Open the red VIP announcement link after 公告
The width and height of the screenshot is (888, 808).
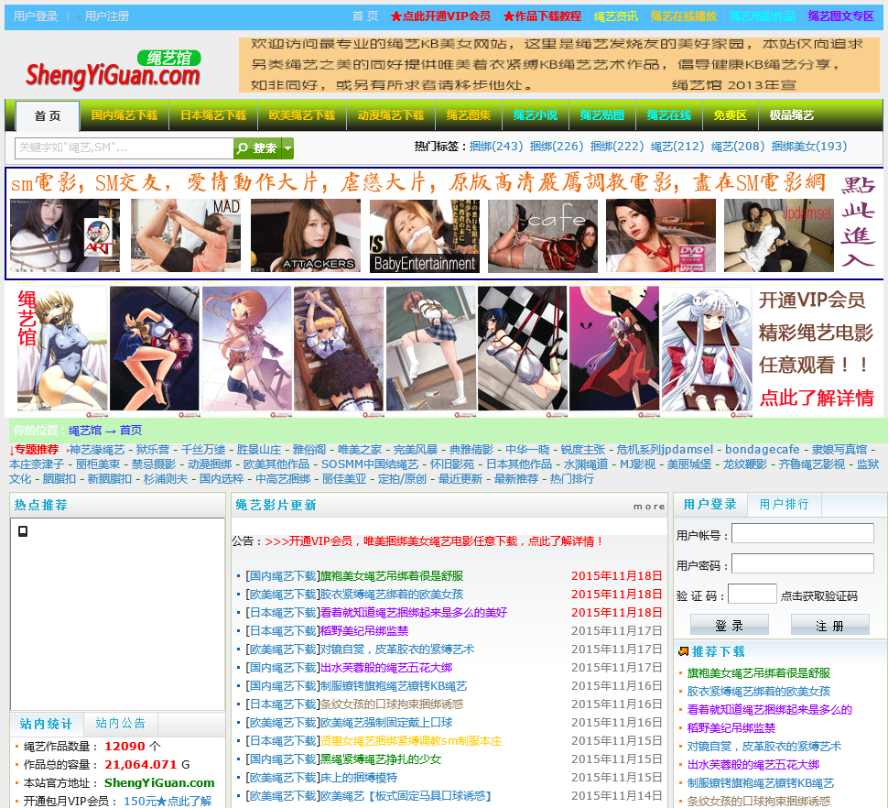click(434, 541)
